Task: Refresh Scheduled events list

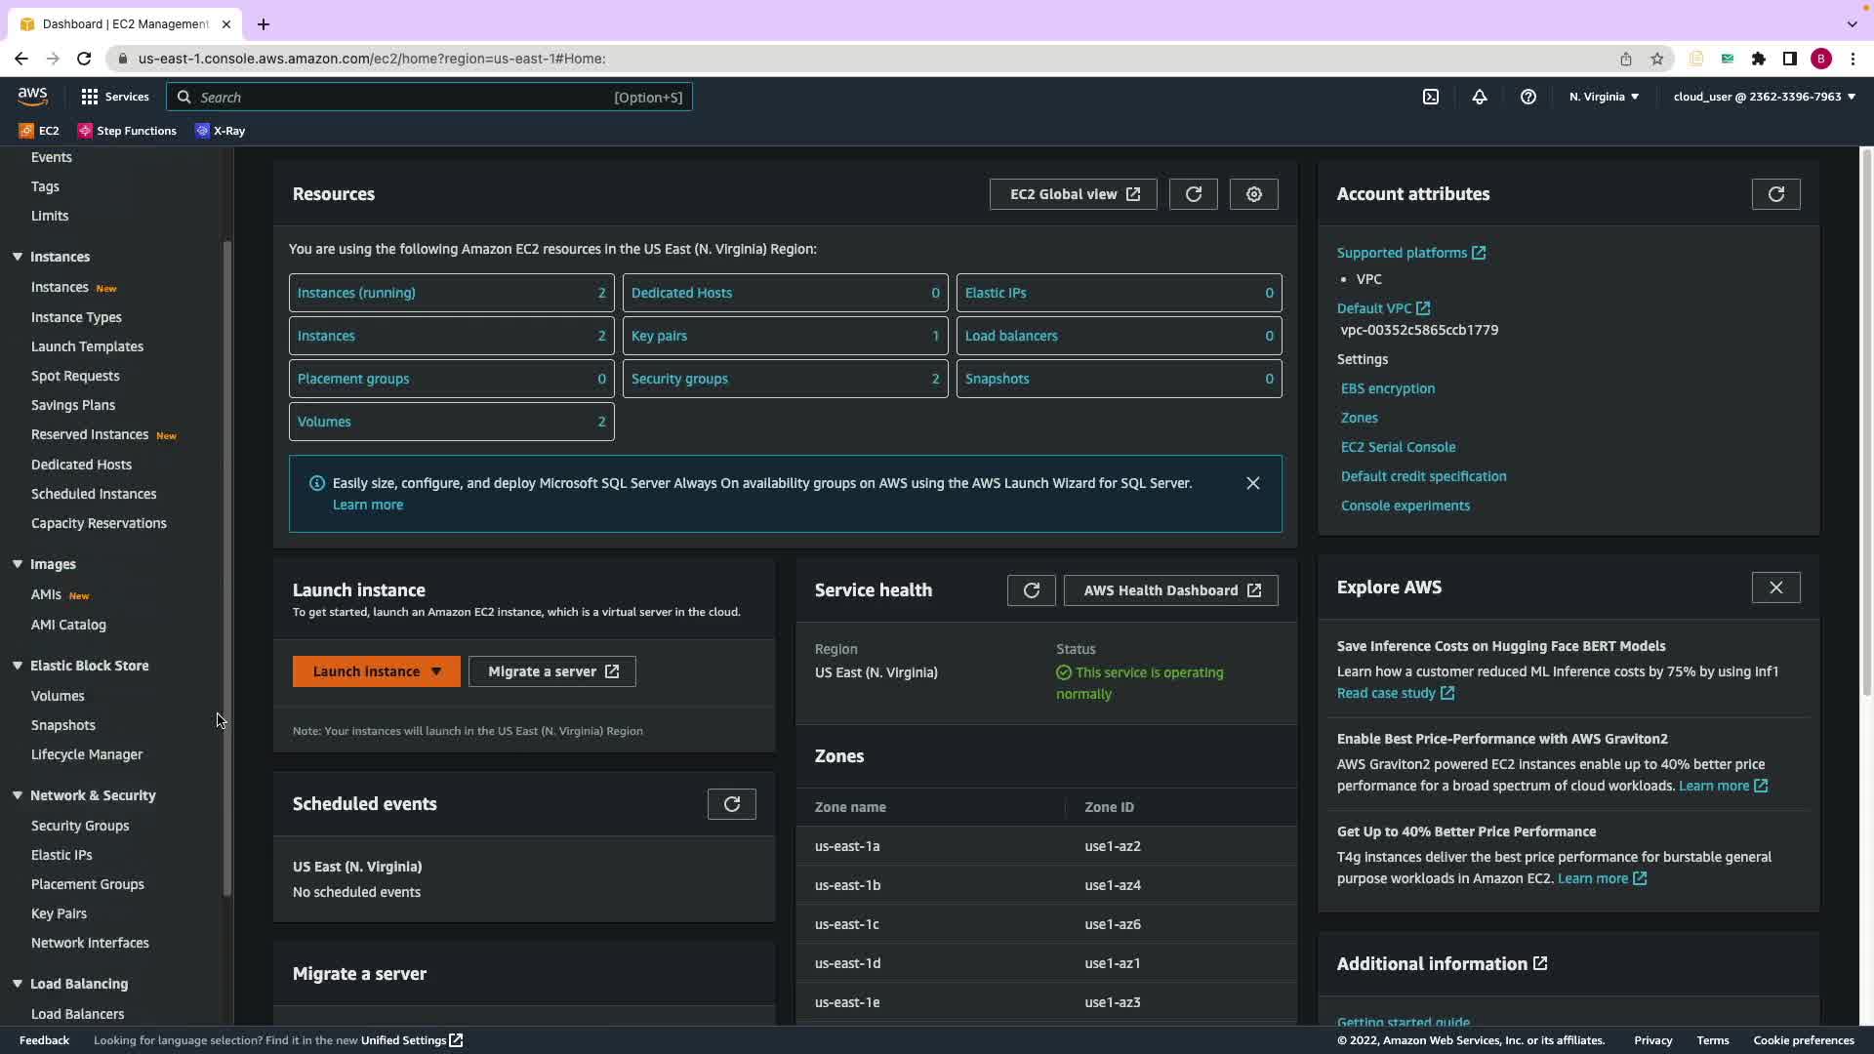Action: pyautogui.click(x=731, y=804)
